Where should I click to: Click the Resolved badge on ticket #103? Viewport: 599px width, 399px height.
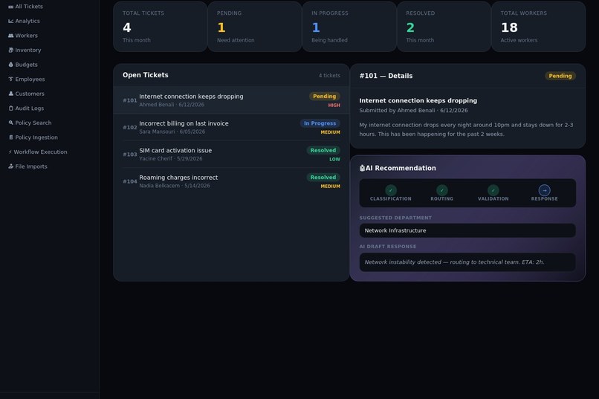pos(323,150)
